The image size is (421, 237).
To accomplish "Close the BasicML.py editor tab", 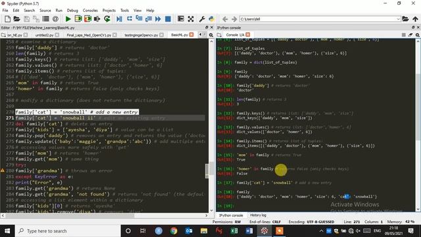I will (x=191, y=35).
